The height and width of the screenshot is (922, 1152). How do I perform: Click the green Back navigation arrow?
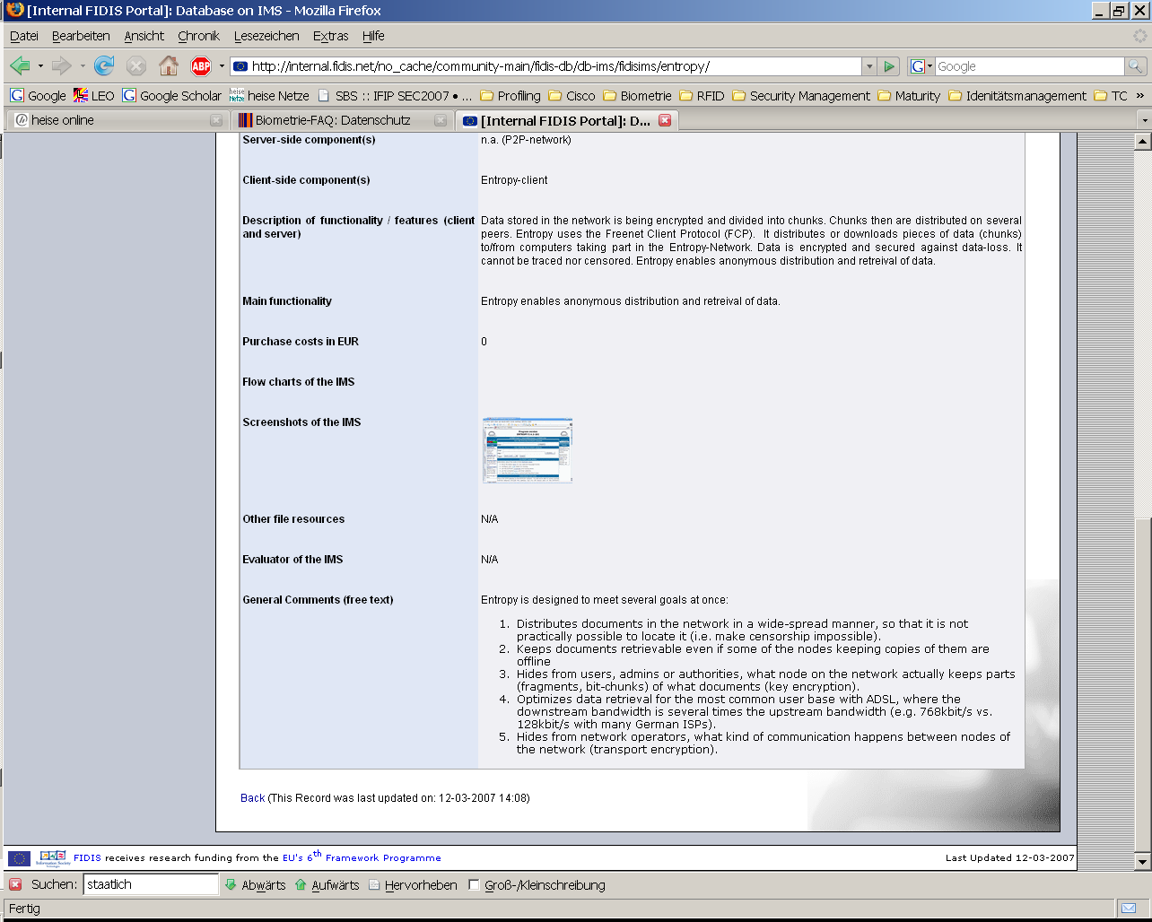20,65
